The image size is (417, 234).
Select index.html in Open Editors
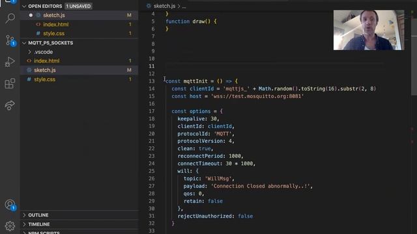click(79, 25)
